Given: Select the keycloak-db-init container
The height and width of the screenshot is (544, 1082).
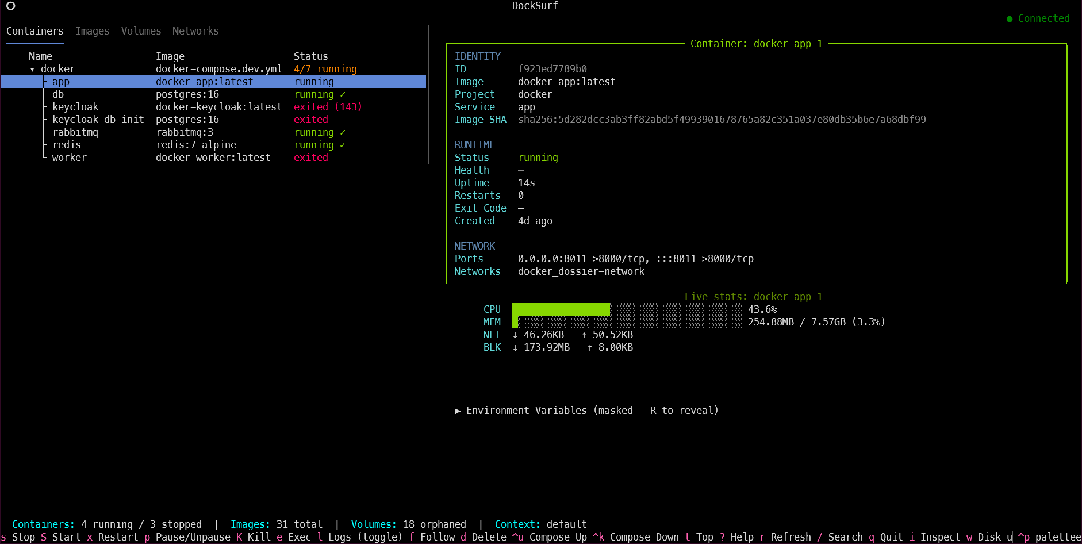Looking at the screenshot, I should [213, 120].
